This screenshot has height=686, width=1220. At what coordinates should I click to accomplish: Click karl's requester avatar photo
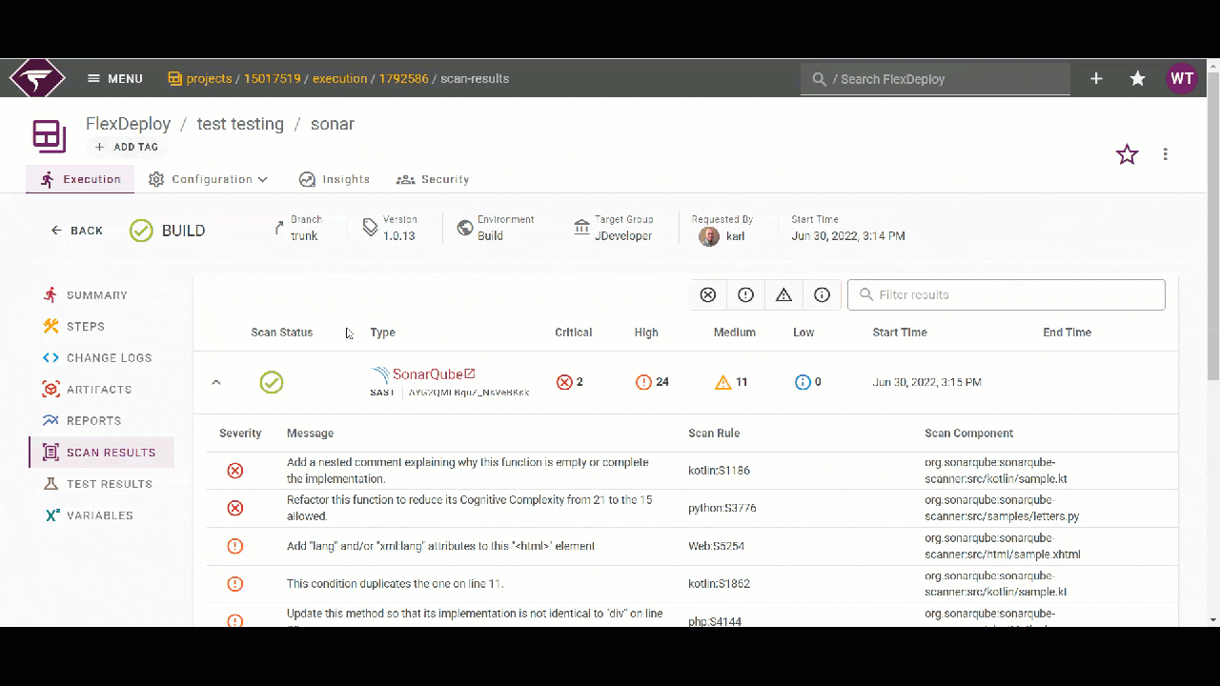(x=709, y=236)
